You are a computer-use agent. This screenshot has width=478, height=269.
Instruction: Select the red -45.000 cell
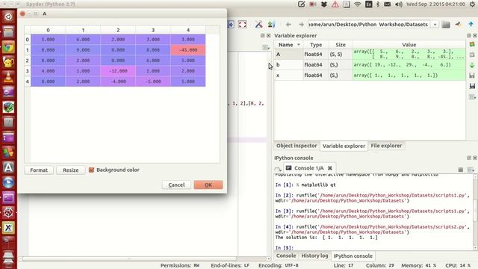(187, 50)
